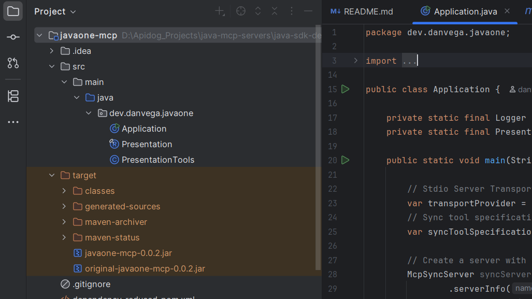The image size is (532, 299).
Task: Click the Project panel vertical scrollbar
Action: (318, 148)
